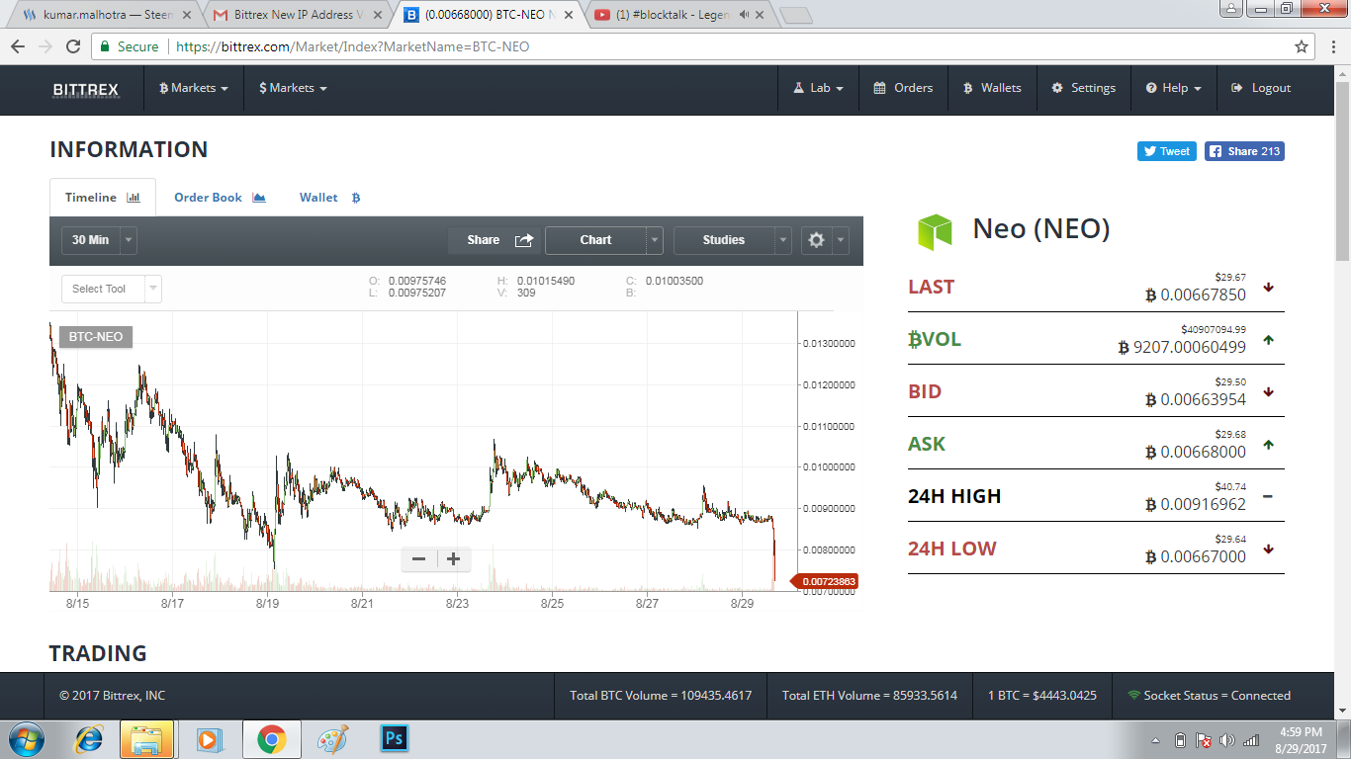Open a new browser tab
The height and width of the screenshot is (759, 1351).
[795, 16]
